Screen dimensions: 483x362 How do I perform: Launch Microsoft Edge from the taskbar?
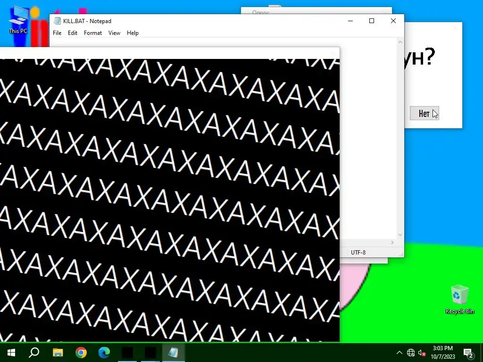tap(104, 353)
